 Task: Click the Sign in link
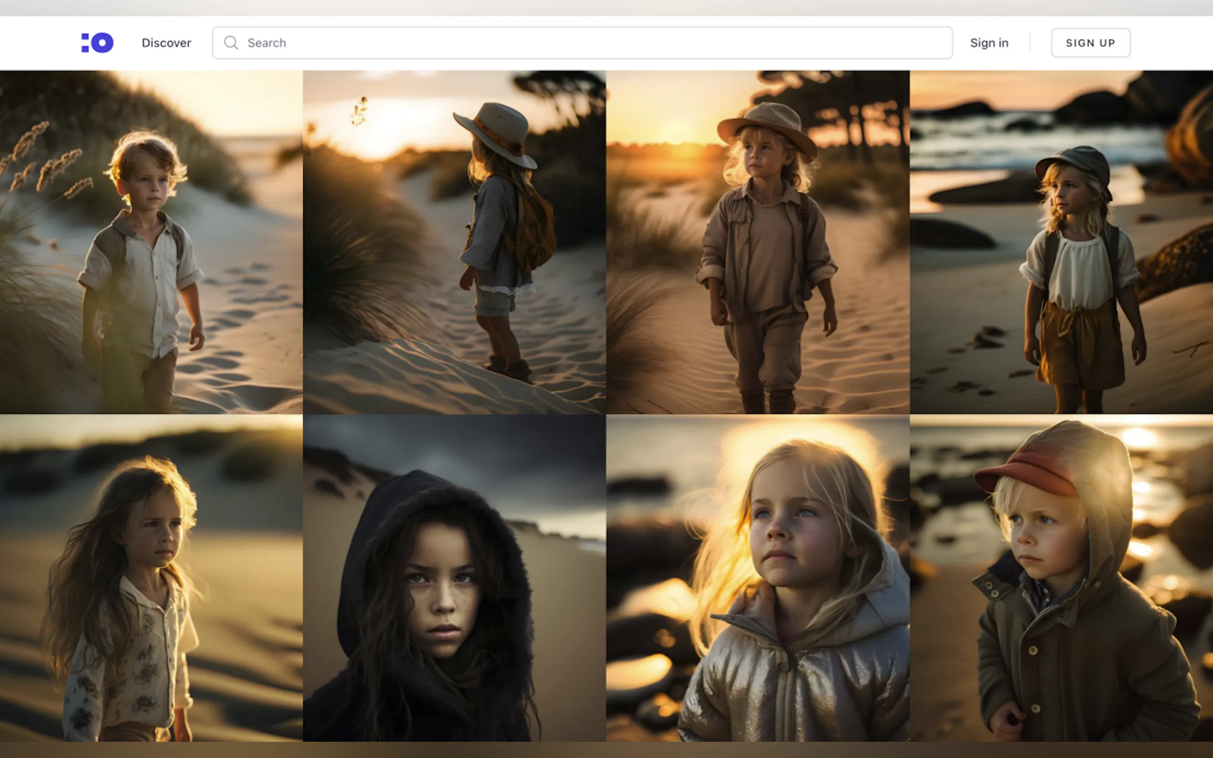[x=989, y=42]
